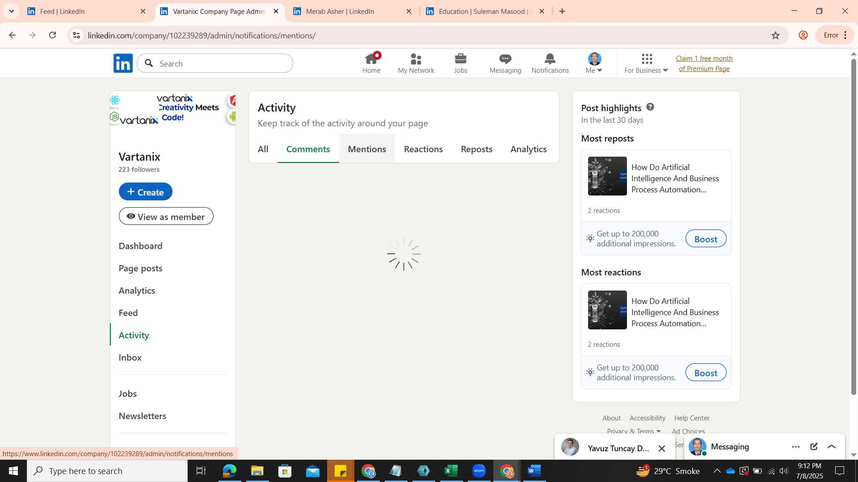This screenshot has width=858, height=482.
Task: Open Analytics in left sidebar
Action: [137, 291]
